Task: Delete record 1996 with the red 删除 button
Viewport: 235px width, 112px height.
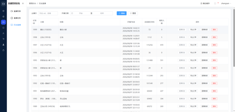Action: tap(214, 53)
